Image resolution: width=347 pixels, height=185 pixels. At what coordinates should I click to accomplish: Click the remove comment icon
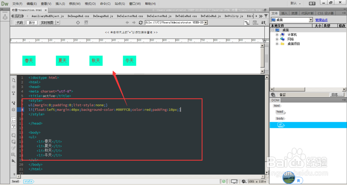coord(14,142)
